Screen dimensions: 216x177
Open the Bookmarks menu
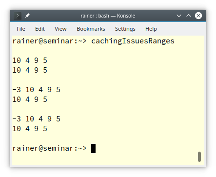(91, 29)
